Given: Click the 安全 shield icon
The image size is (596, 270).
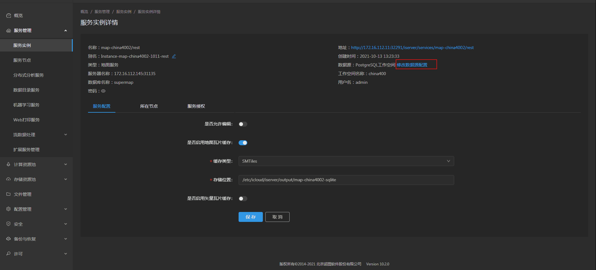Looking at the screenshot, I should click(x=9, y=224).
